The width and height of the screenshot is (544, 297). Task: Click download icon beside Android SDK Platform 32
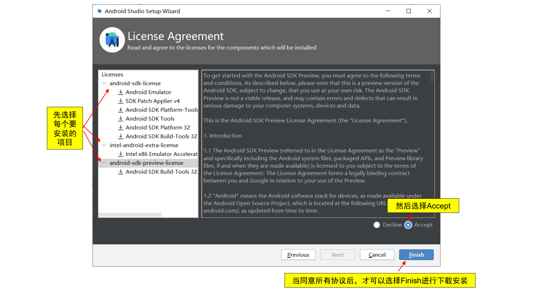click(x=121, y=128)
